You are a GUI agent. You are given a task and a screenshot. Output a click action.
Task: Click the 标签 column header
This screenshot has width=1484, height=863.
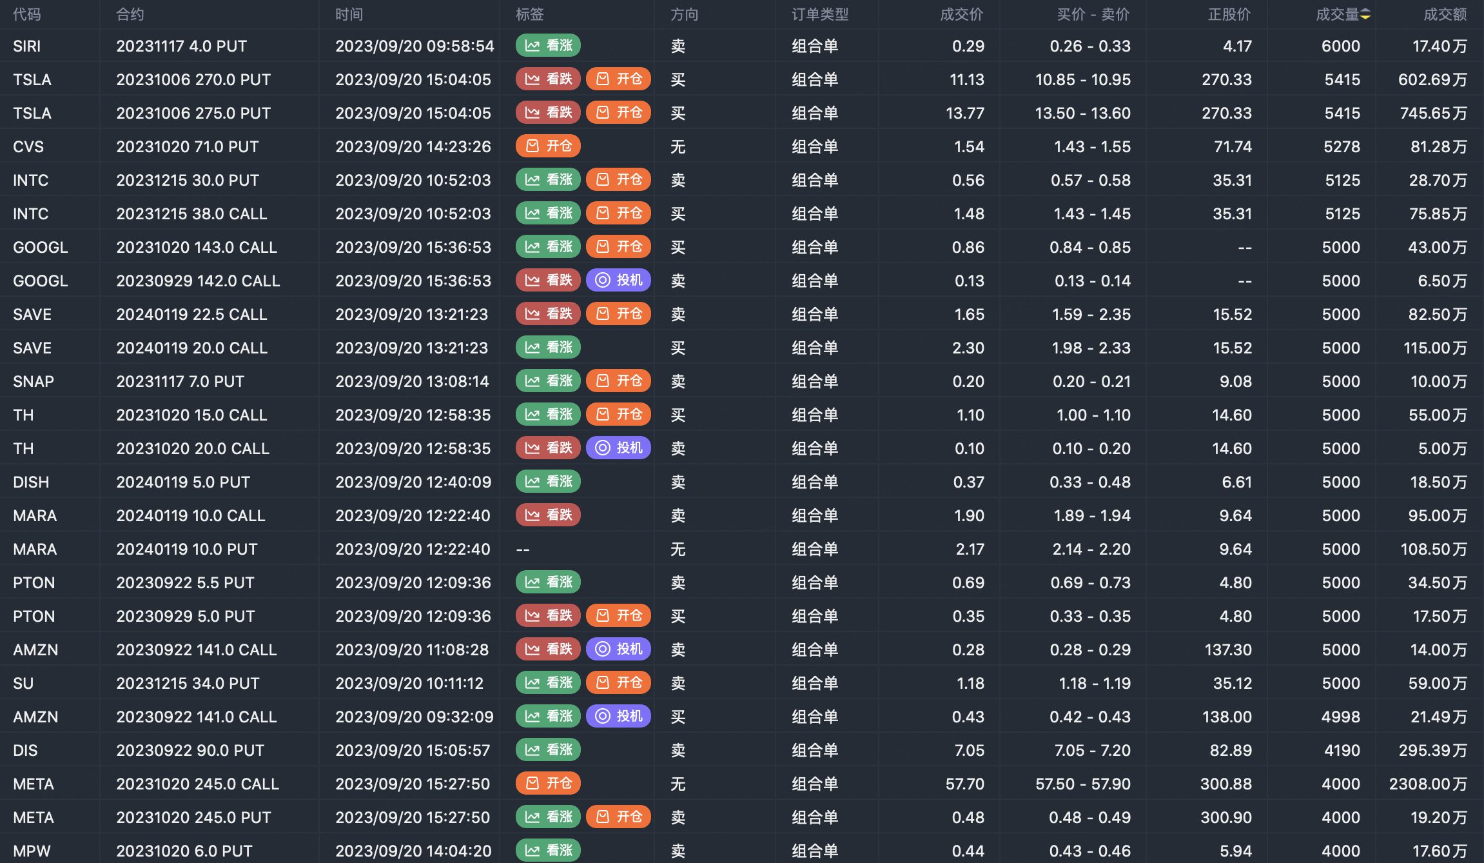click(529, 14)
